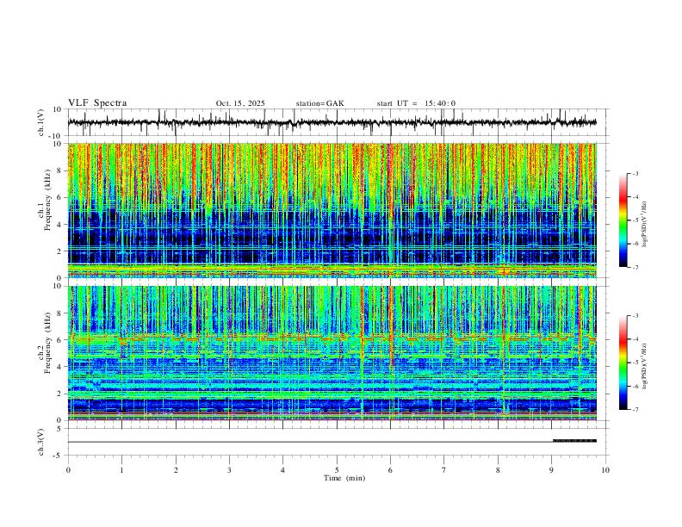Screen dimensions: 682x527
Task: Click the "2" tick on the time axis
Action: [176, 470]
